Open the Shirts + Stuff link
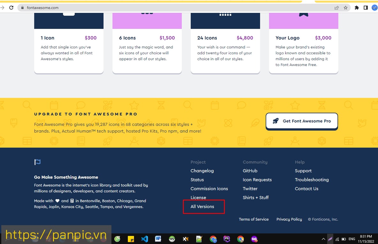378x244 pixels. 255,197
